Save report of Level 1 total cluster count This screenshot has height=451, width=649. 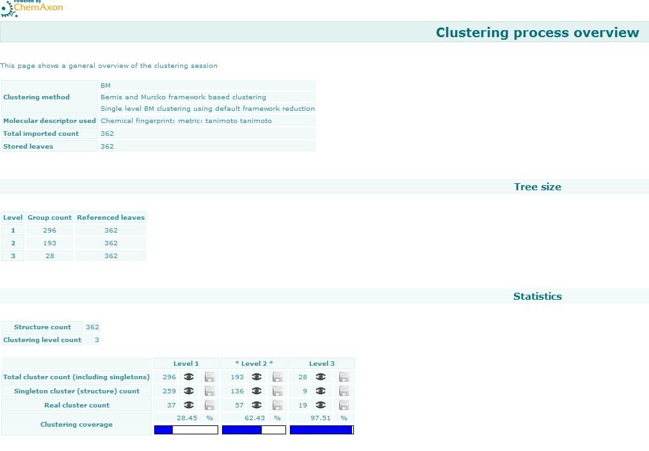click(209, 377)
